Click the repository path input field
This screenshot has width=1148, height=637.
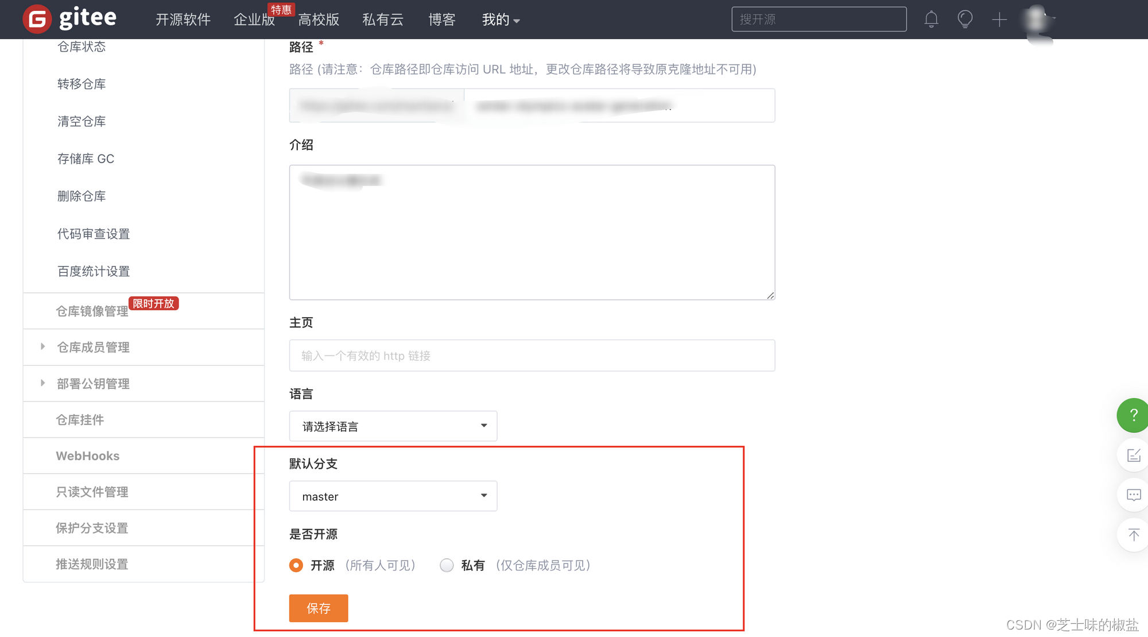point(619,105)
